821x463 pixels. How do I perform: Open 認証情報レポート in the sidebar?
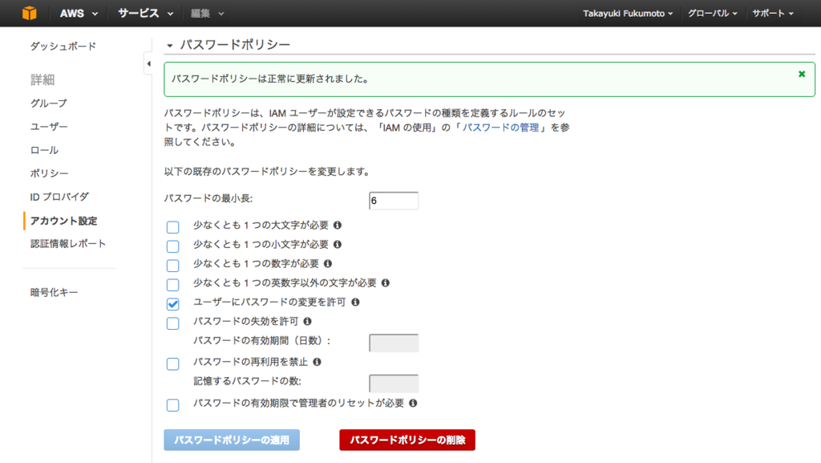(68, 244)
